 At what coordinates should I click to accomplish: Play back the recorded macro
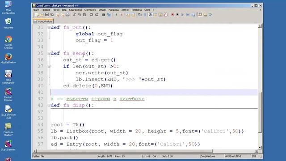[x=183, y=15]
